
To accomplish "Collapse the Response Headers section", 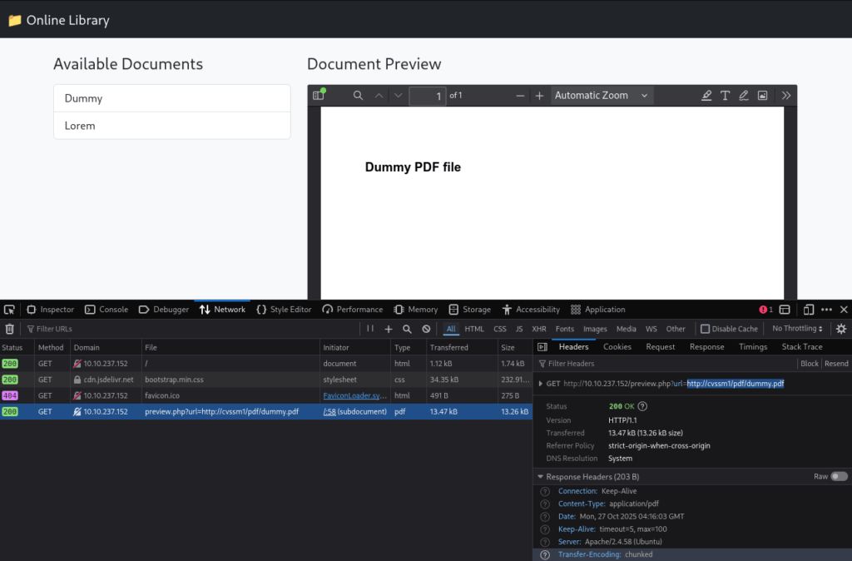I will pyautogui.click(x=540, y=477).
